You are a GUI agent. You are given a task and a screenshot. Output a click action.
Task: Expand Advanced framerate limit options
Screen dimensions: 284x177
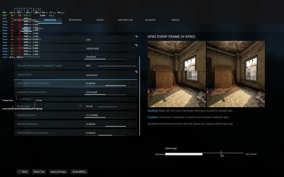tap(26, 99)
